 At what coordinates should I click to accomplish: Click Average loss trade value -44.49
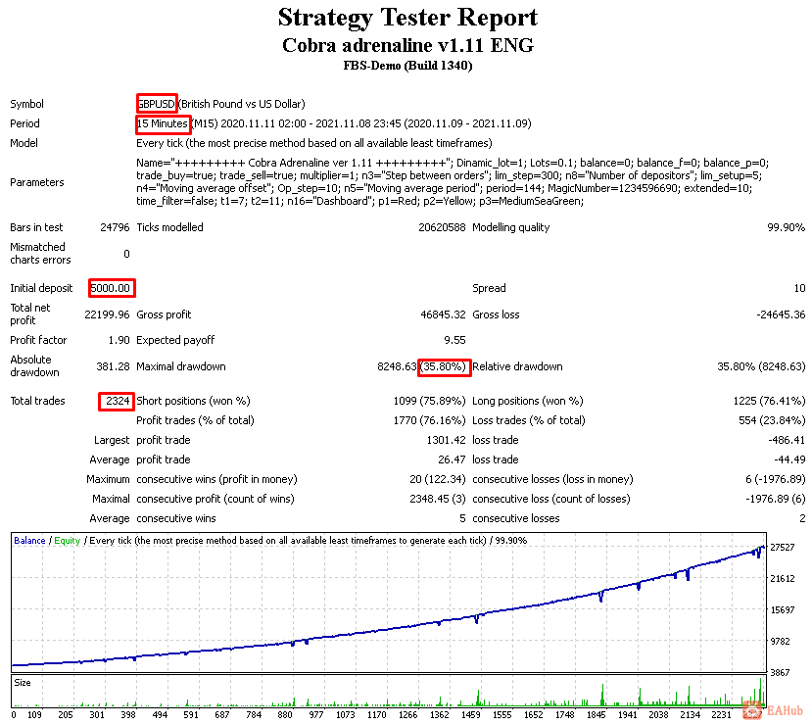coord(789,459)
